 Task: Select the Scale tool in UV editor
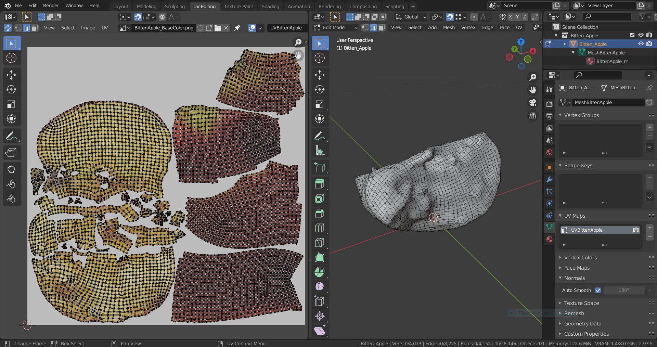(x=11, y=104)
